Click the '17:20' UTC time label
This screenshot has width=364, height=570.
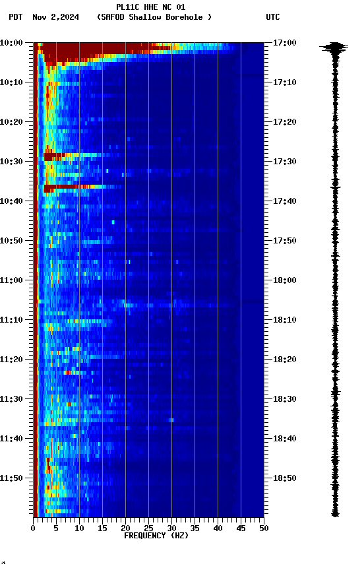click(x=285, y=122)
